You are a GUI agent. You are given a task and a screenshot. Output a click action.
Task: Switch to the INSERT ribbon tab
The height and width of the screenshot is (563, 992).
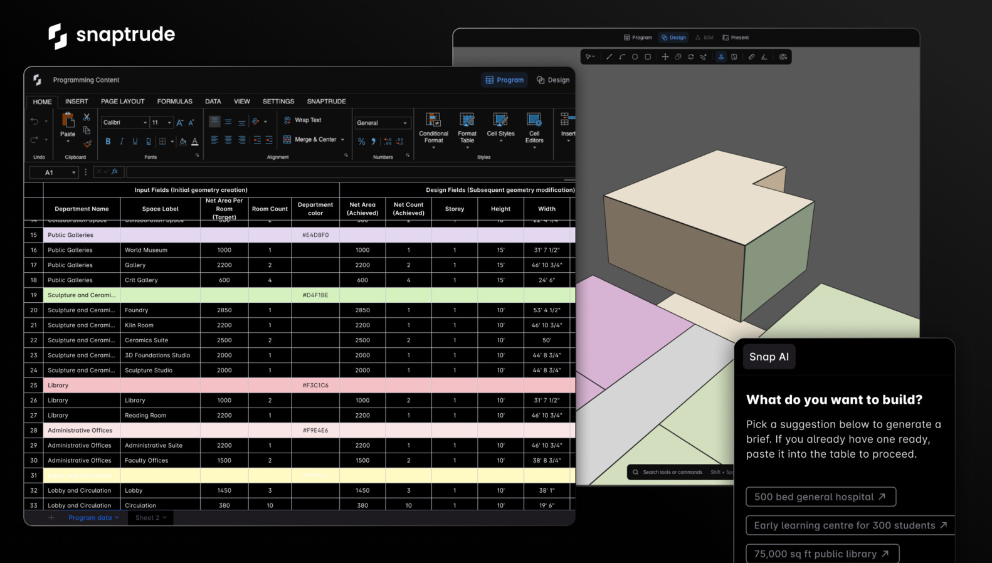click(77, 101)
